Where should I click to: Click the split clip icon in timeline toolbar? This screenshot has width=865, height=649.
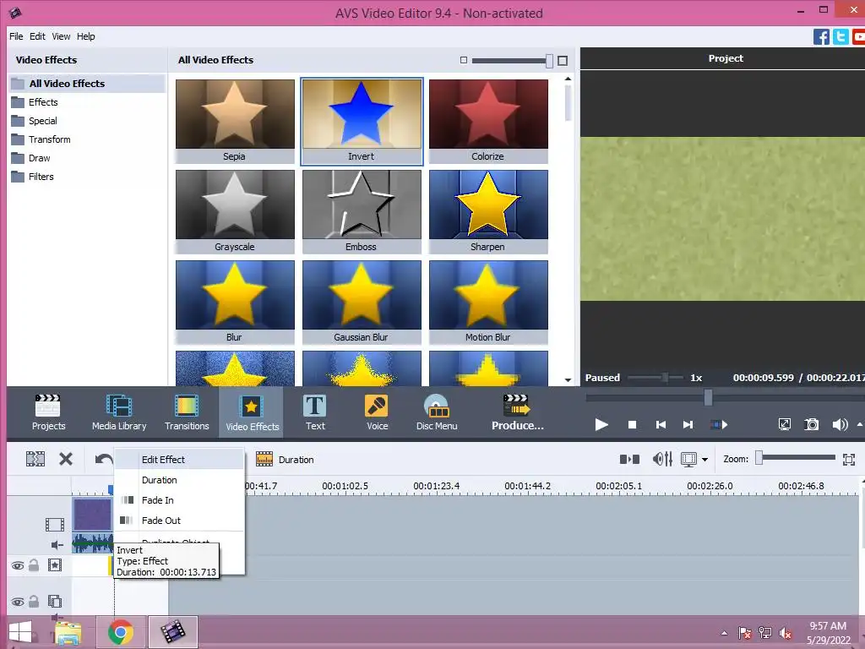point(35,459)
